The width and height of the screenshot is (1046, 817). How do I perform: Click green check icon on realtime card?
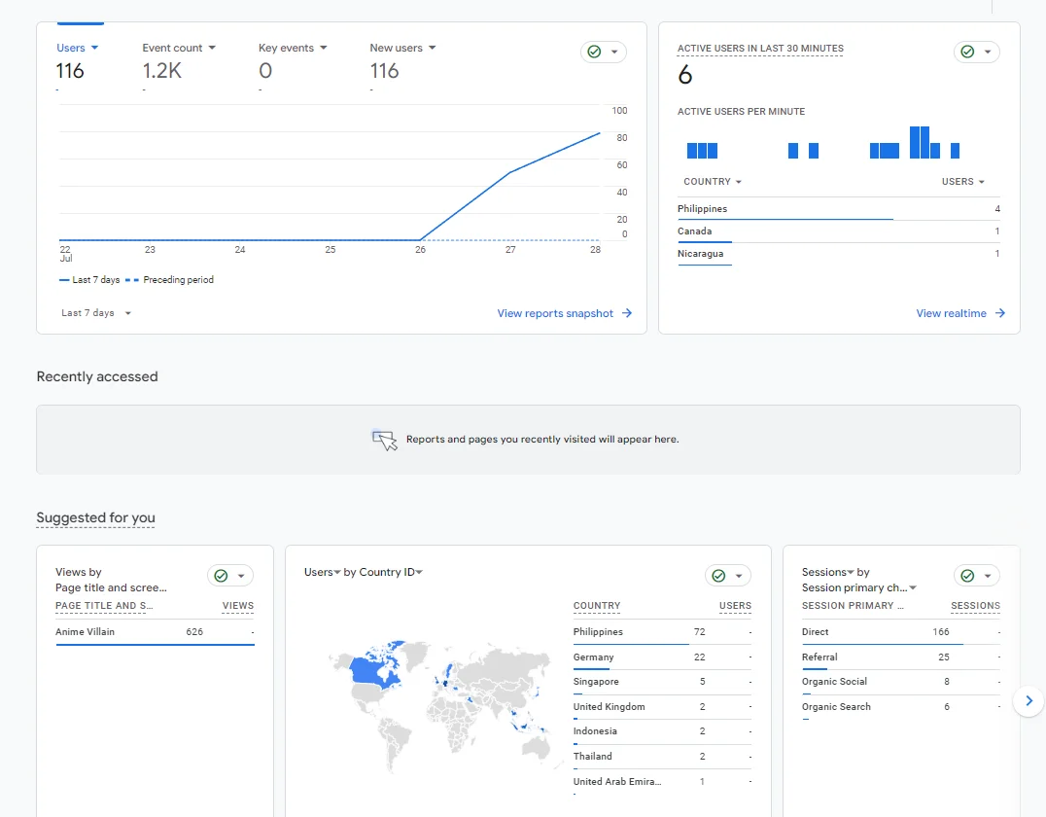pos(967,52)
